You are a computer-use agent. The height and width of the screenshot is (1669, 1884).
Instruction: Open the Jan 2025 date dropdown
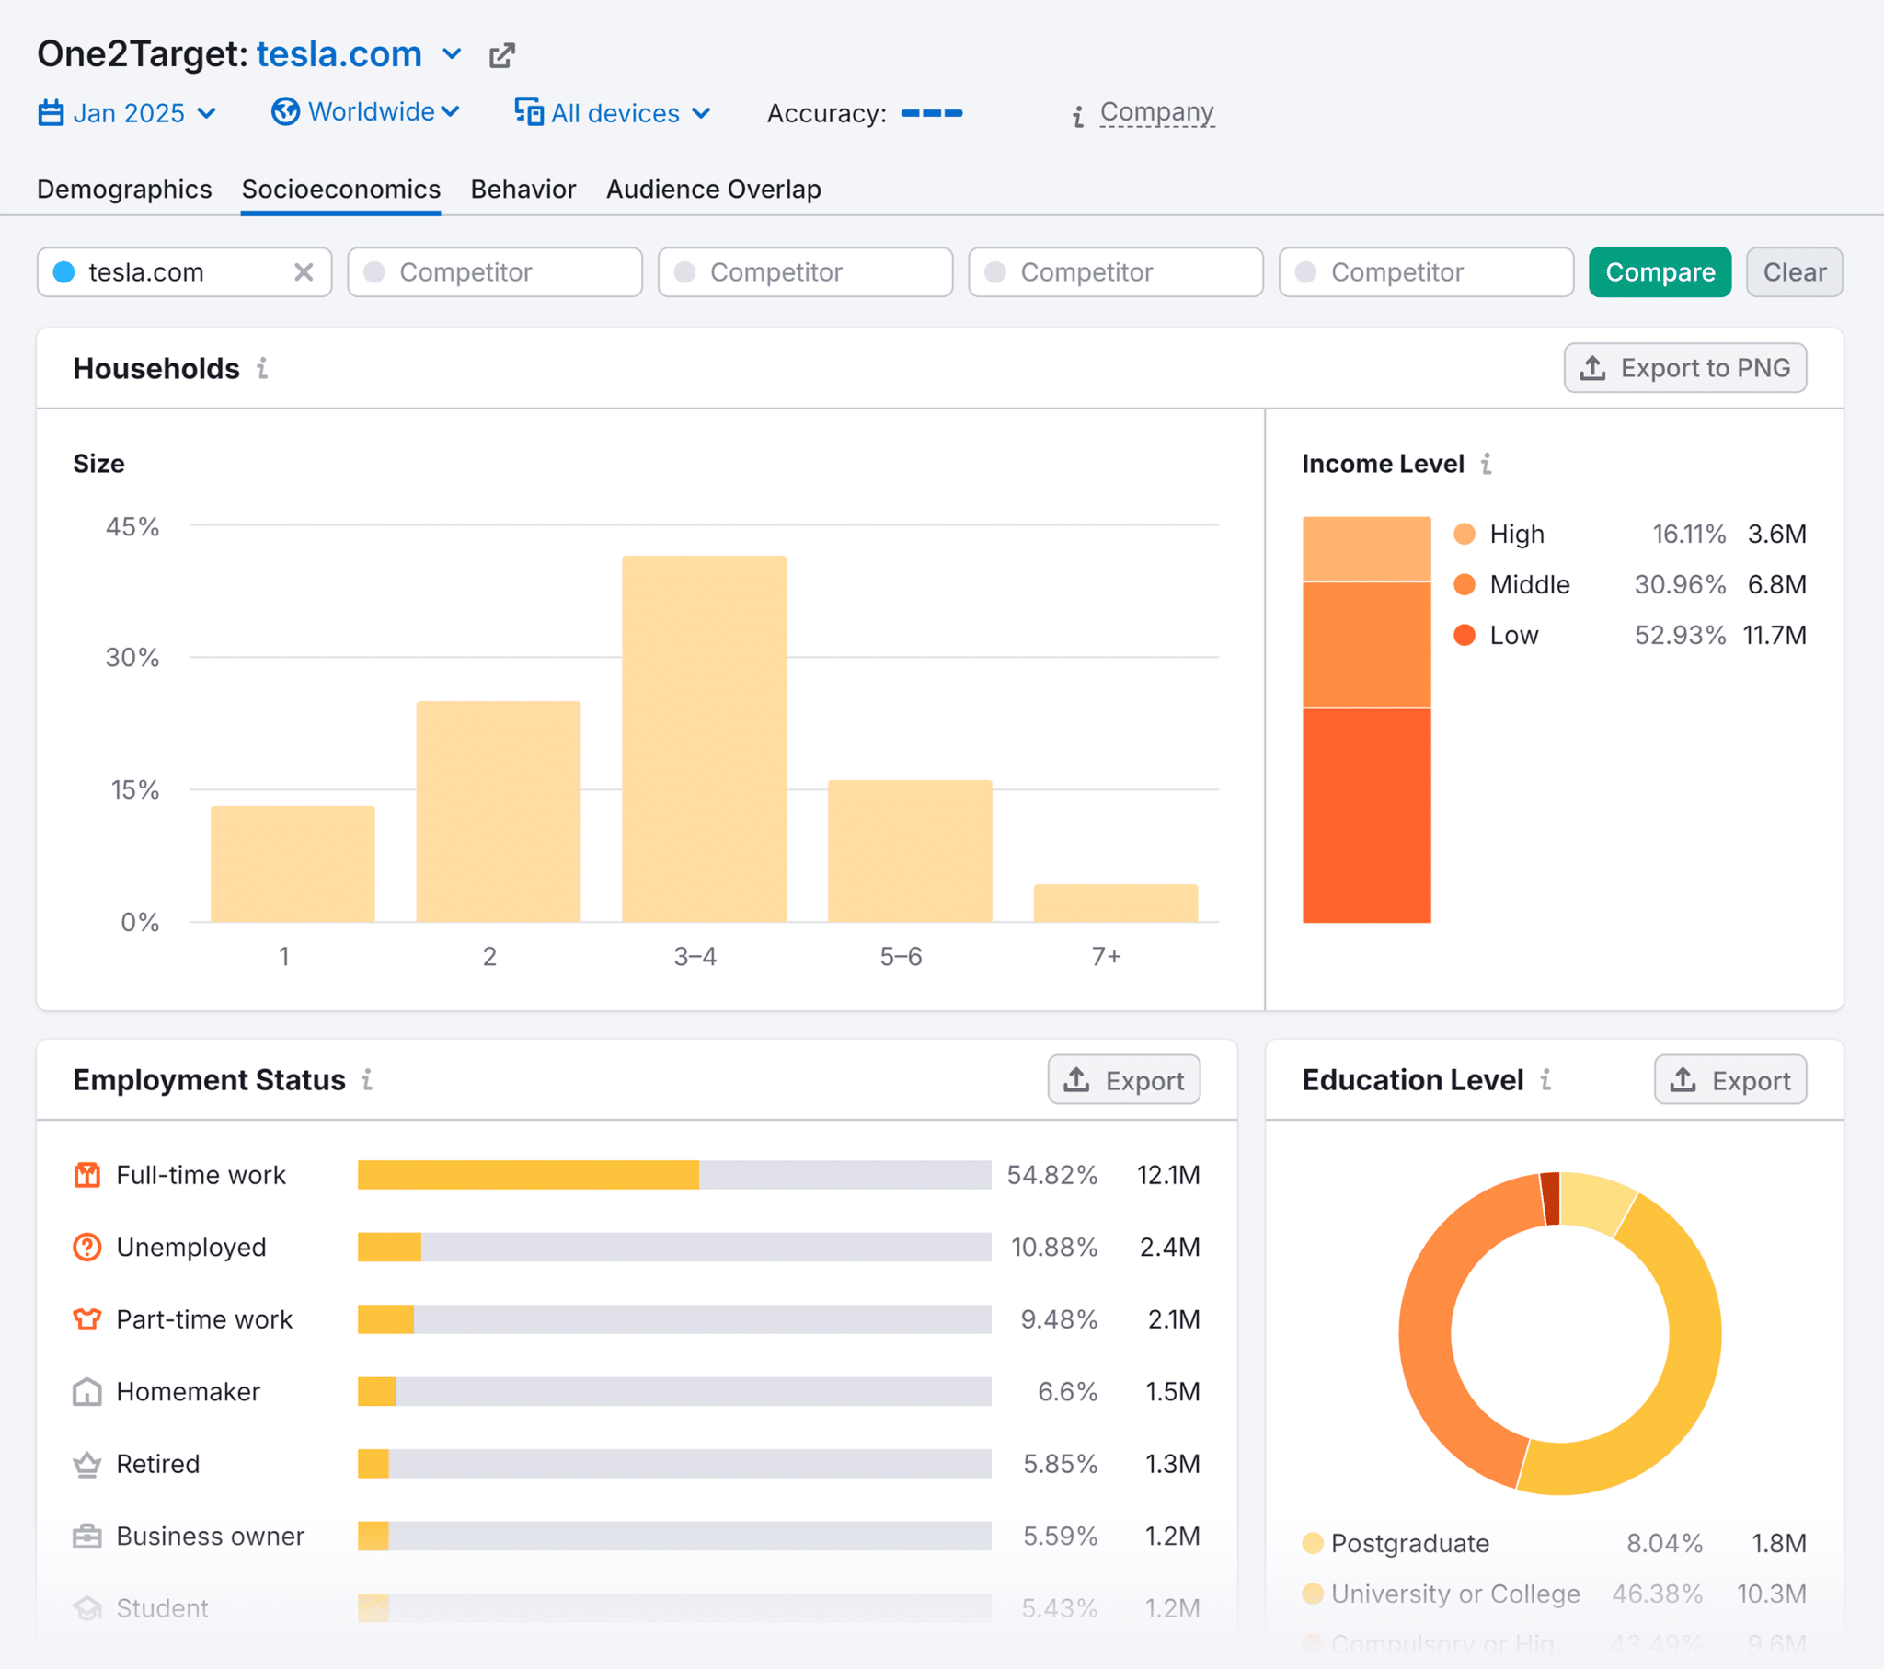click(x=127, y=112)
